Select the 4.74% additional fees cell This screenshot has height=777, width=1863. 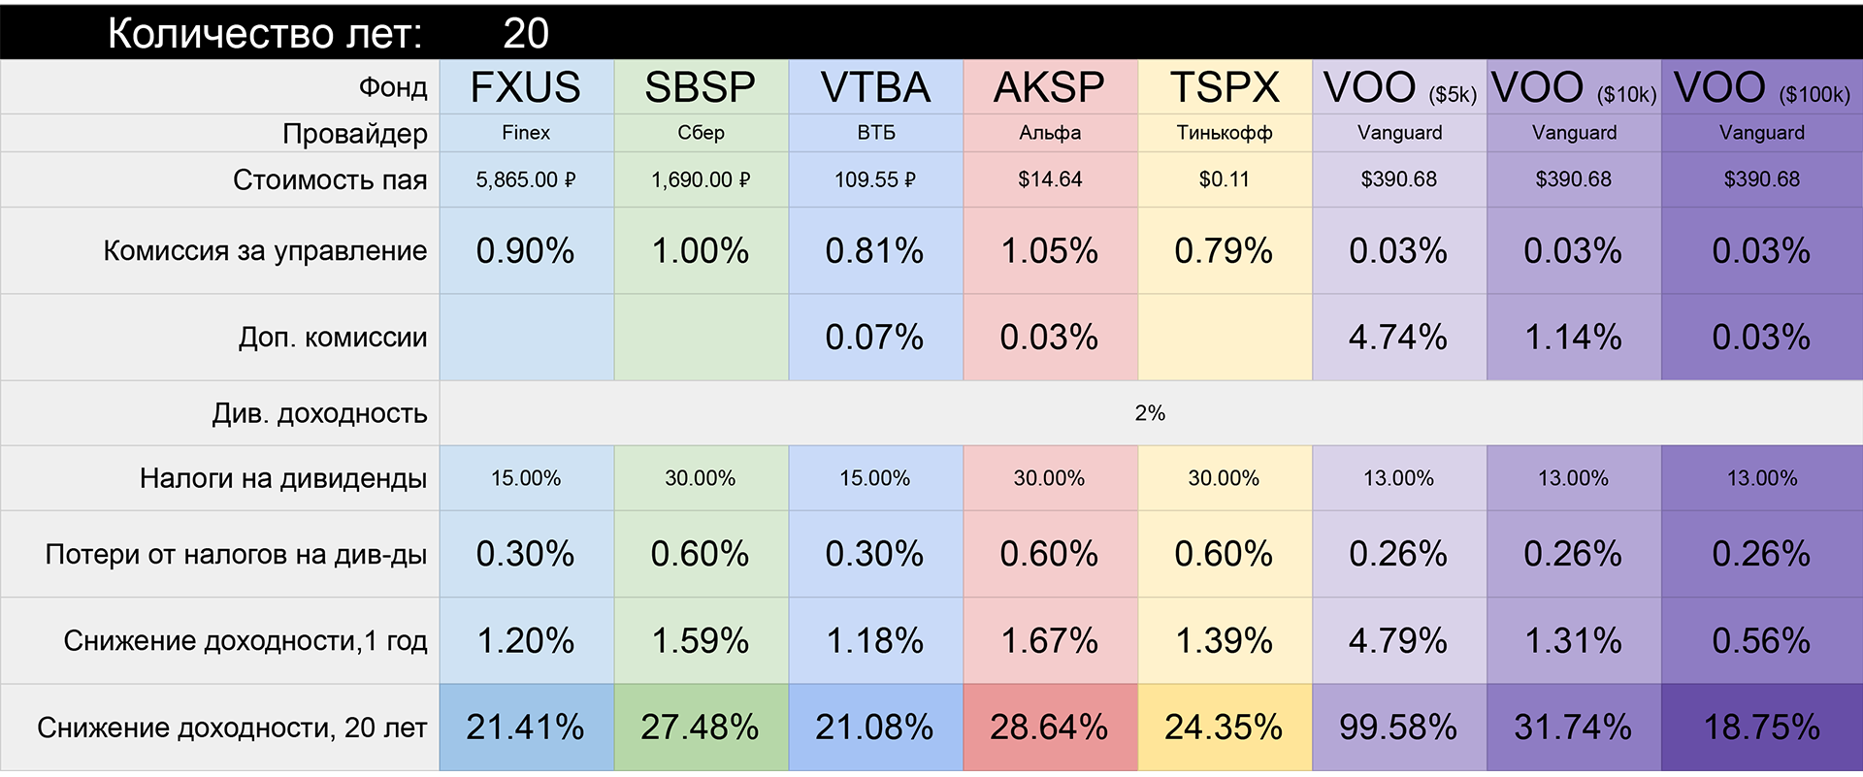coord(1398,338)
